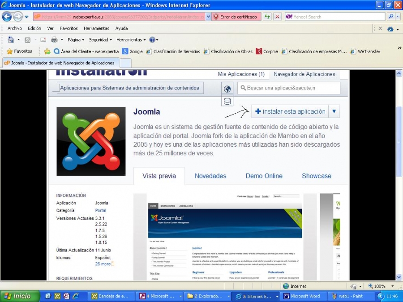Open the Herramientas menu in menu bar
The image size is (403, 302).
click(96, 29)
